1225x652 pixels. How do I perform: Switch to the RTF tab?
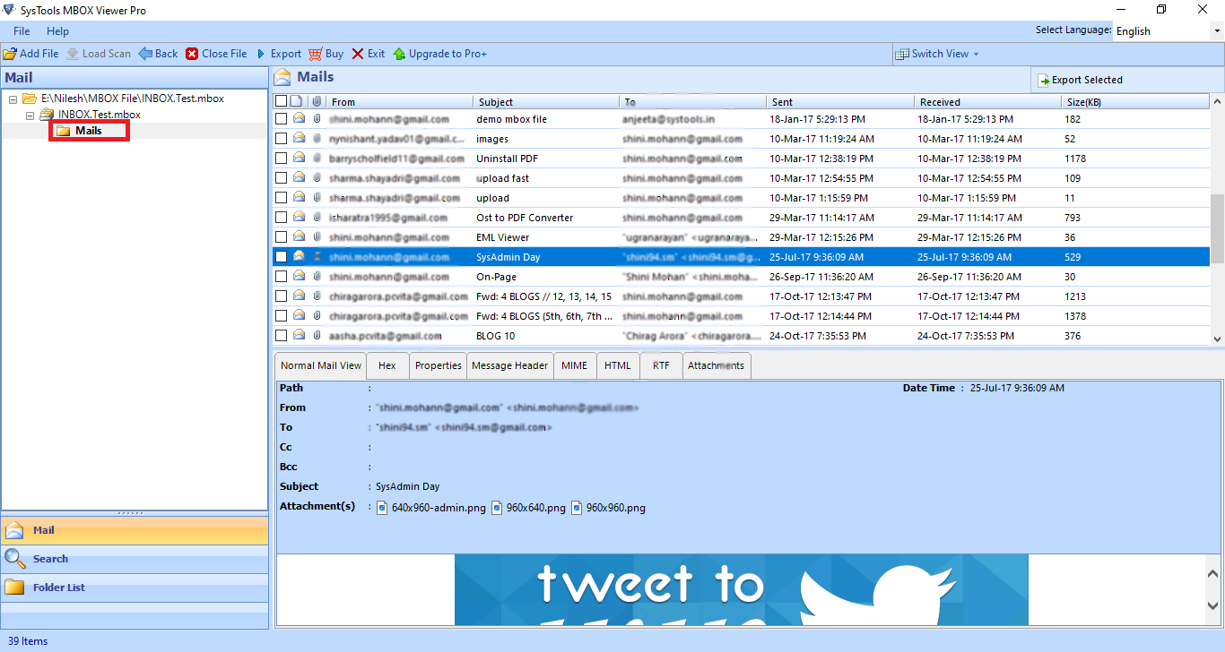coord(661,365)
